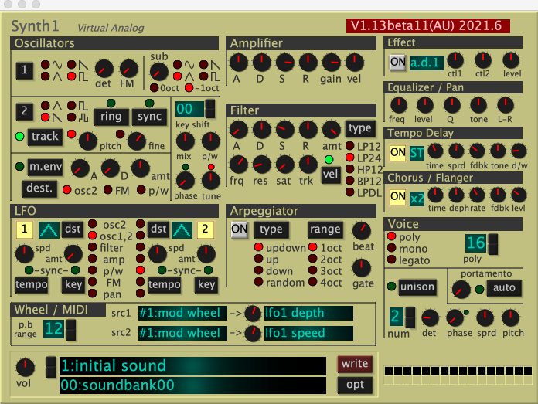Click the filter vel button
The height and width of the screenshot is (404, 538).
click(330, 175)
